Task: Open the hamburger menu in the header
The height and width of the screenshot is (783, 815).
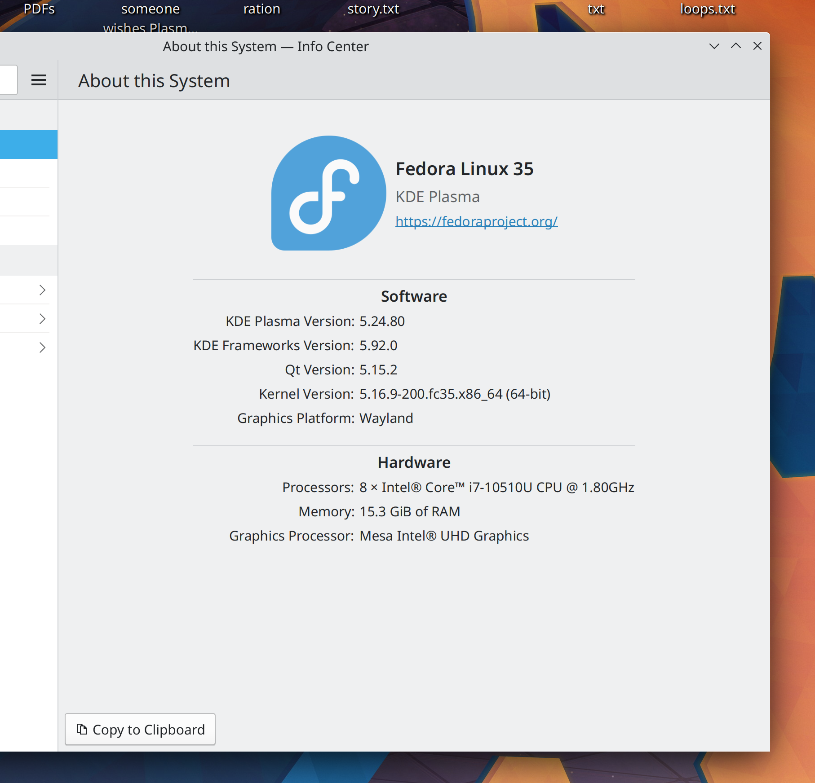Action: [x=39, y=80]
